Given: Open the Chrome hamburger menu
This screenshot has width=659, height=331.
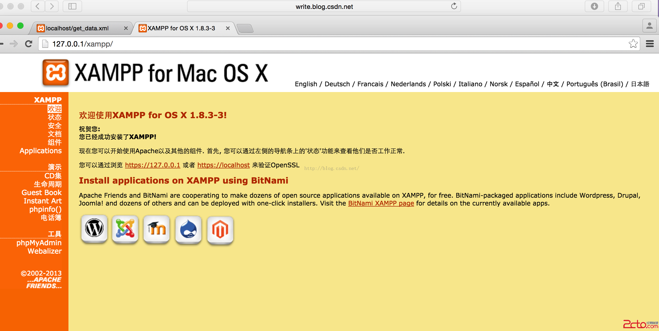Looking at the screenshot, I should click(650, 44).
